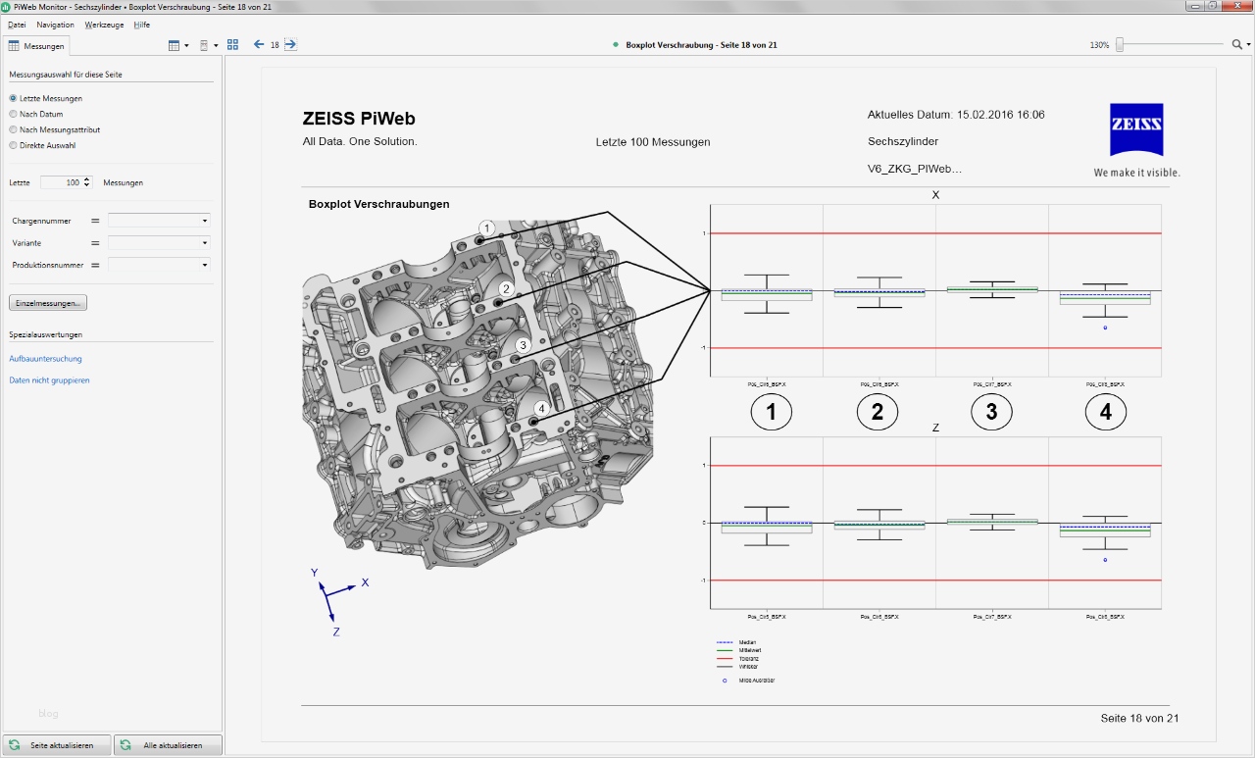Open the Navigation menu
The height and width of the screenshot is (758, 1255).
pos(55,25)
